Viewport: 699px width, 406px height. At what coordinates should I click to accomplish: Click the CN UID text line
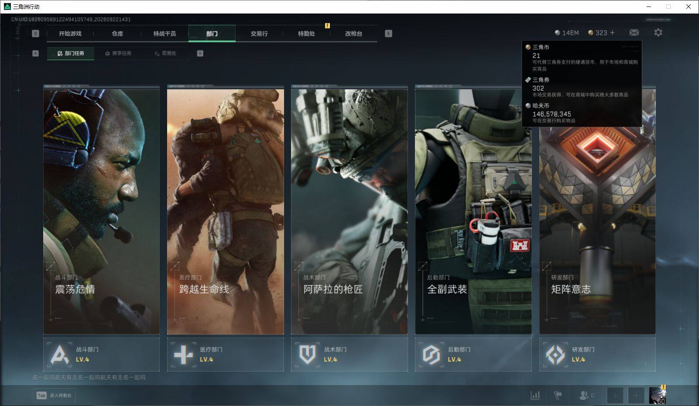[71, 20]
